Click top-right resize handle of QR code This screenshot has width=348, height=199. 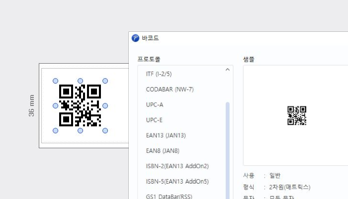click(x=105, y=81)
